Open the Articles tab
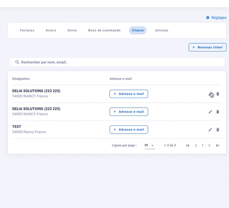 point(162,31)
